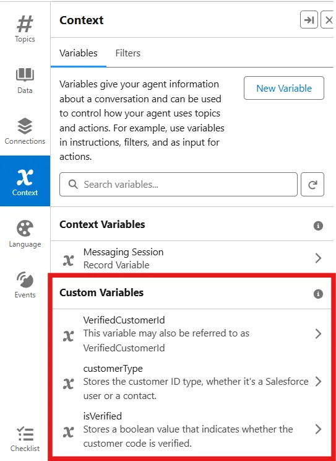Viewport: 336px width, 461px height.
Task: Switch to the Filters tab
Action: tap(127, 53)
